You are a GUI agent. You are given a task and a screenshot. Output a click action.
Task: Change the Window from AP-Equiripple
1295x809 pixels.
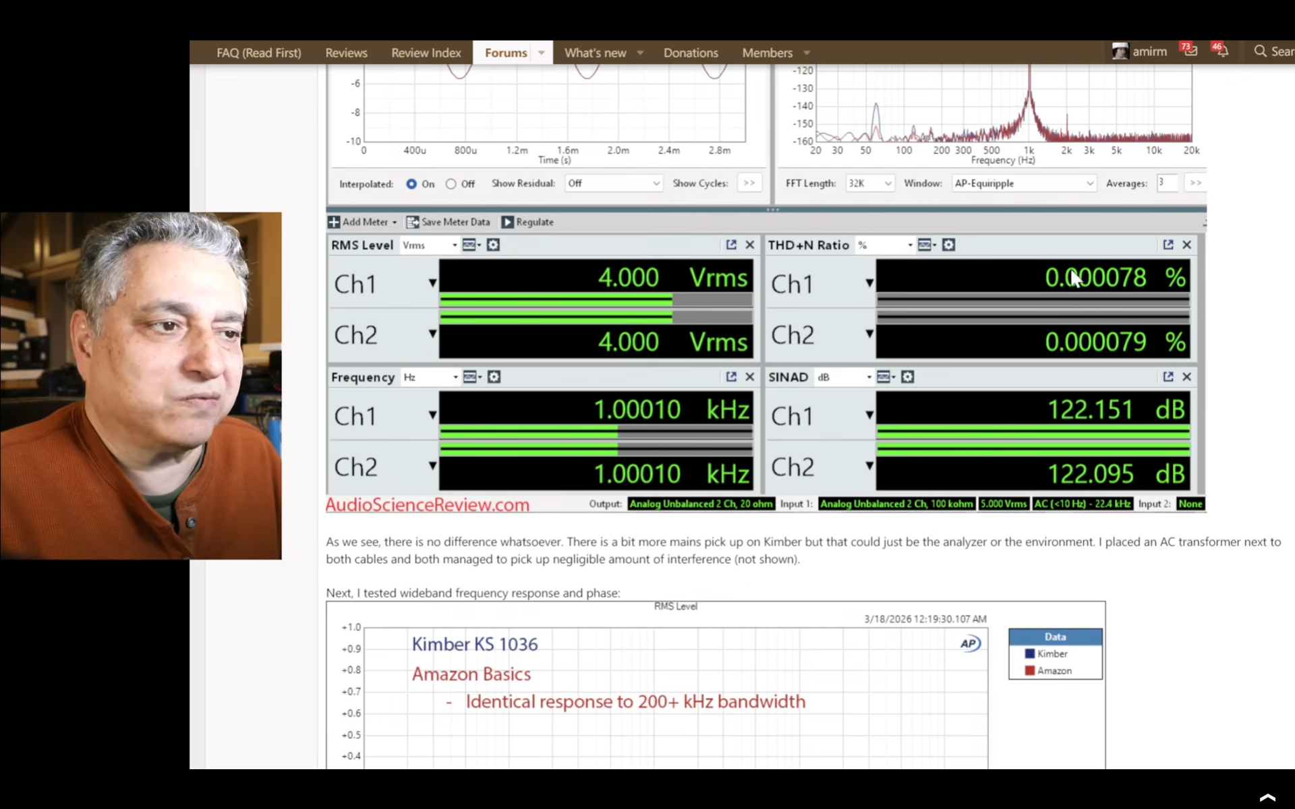pos(1023,183)
